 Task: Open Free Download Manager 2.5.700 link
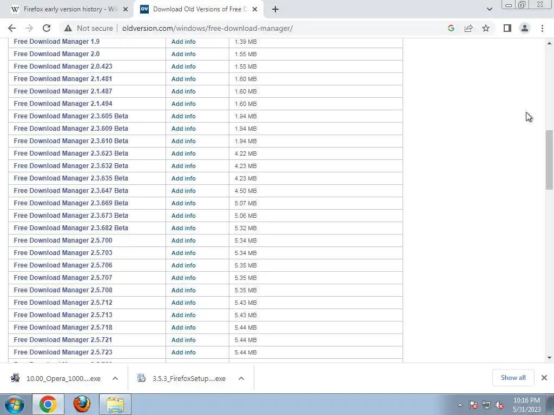(x=63, y=240)
